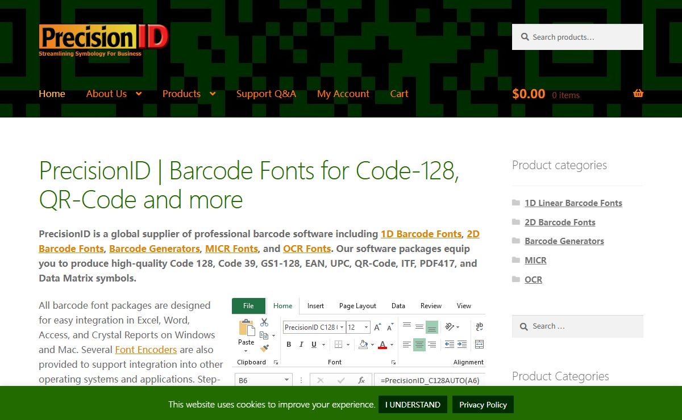Click the Insert Function fx icon
This screenshot has height=420, width=682.
(x=361, y=380)
